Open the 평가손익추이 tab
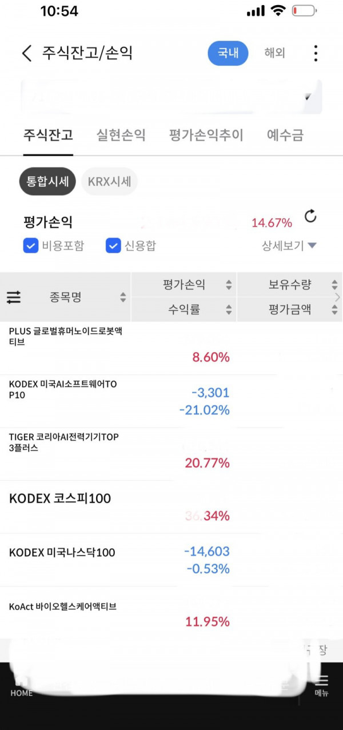343x730 pixels. tap(206, 135)
